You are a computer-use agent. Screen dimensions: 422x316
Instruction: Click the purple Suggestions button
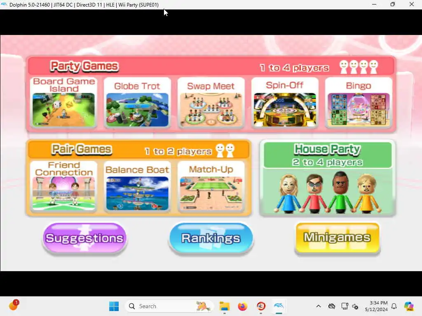point(84,238)
